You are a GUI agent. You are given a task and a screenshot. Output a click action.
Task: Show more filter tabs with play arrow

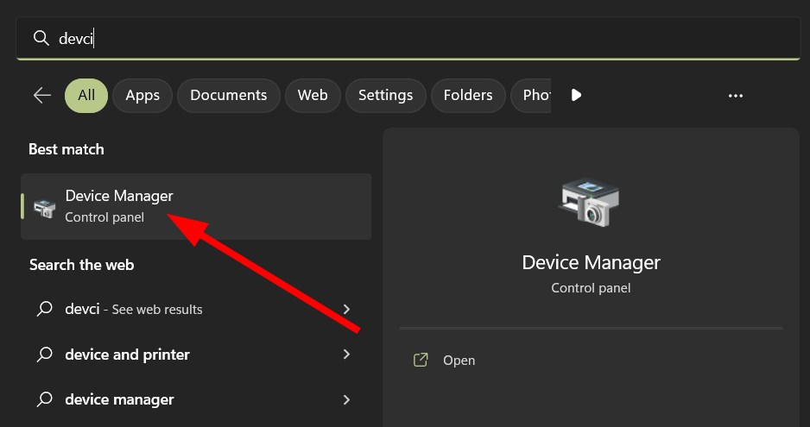point(576,95)
